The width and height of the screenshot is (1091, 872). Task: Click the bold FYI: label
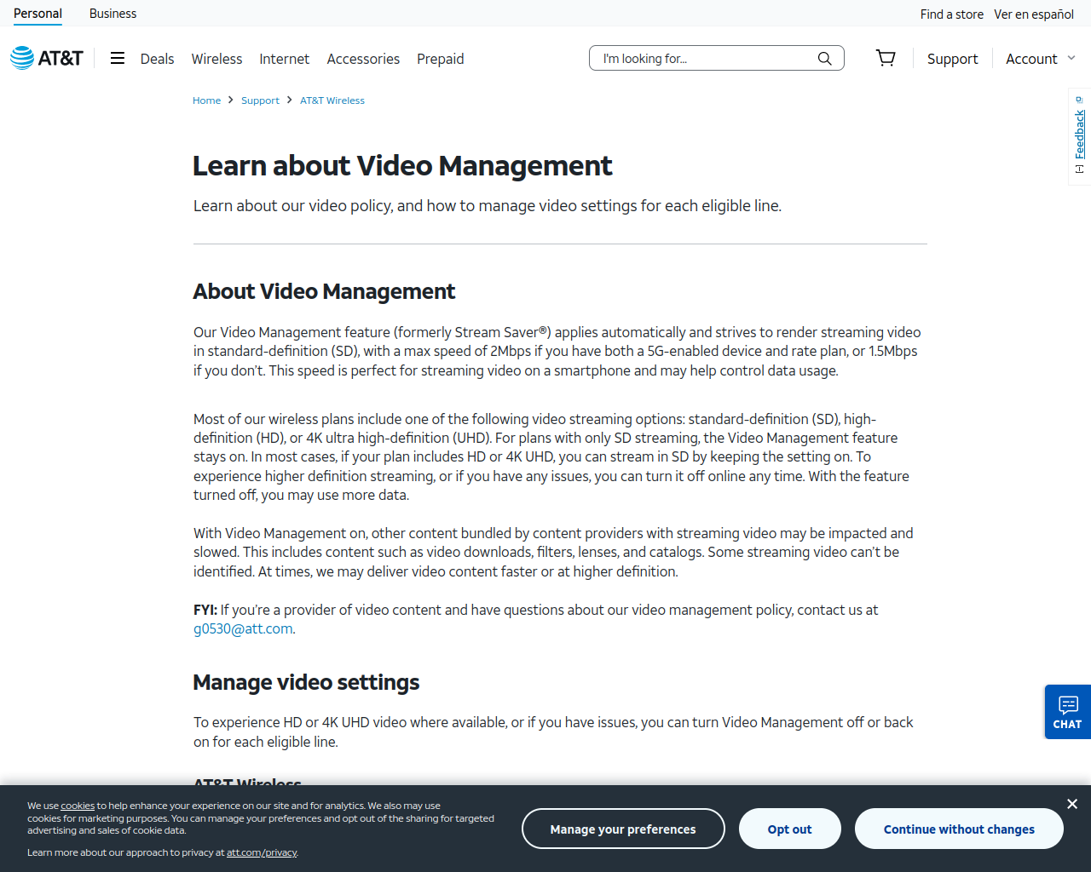click(x=205, y=610)
